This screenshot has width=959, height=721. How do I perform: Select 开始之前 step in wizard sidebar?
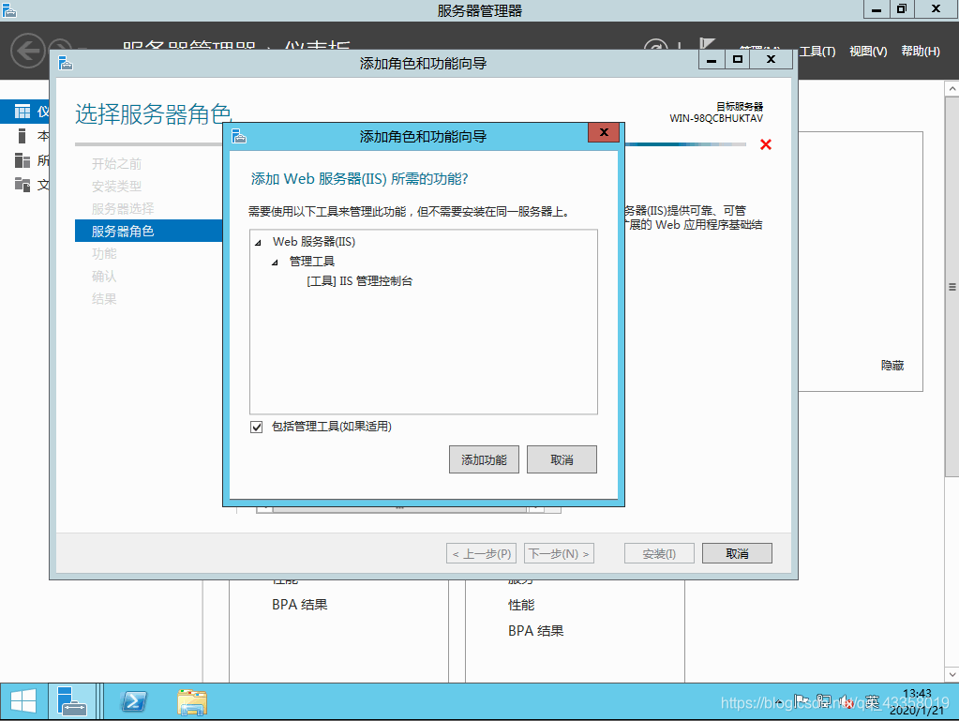(116, 163)
